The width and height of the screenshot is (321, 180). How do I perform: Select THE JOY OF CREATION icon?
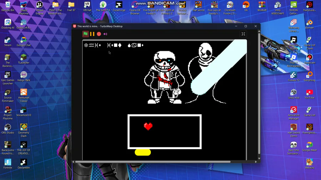(24, 148)
